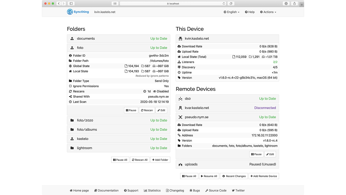This screenshot has height=195, width=346.
Task: Click the page reload icon in address bar
Action: coord(224,3)
